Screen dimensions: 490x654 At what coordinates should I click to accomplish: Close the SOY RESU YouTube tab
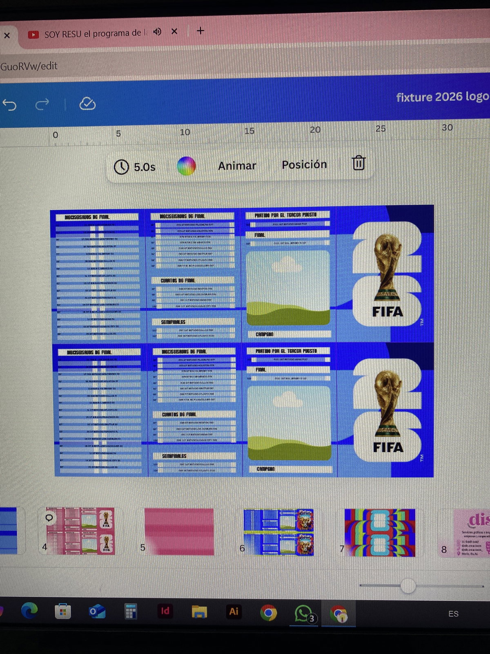174,31
